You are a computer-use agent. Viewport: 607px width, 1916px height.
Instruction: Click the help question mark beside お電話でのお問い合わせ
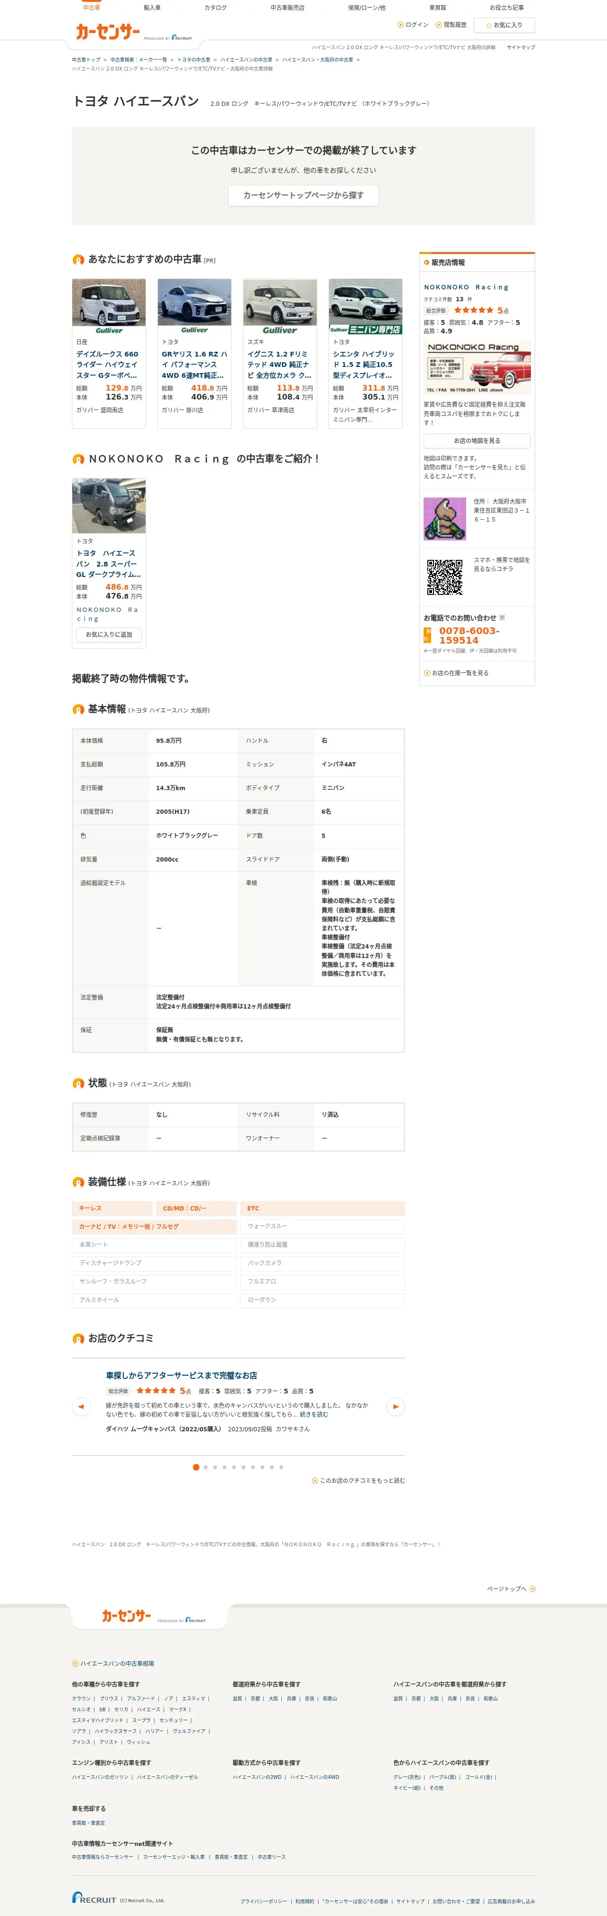pos(502,618)
